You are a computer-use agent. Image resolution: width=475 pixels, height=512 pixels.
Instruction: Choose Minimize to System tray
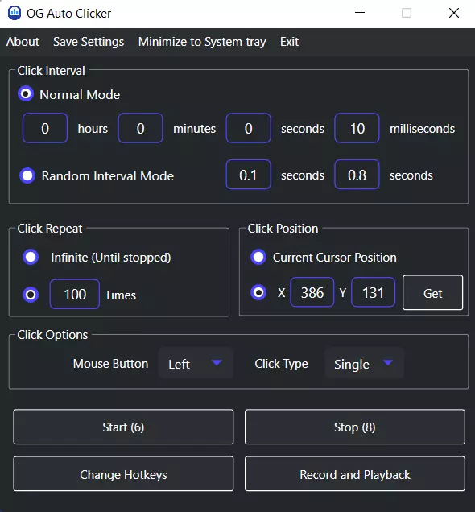(202, 42)
